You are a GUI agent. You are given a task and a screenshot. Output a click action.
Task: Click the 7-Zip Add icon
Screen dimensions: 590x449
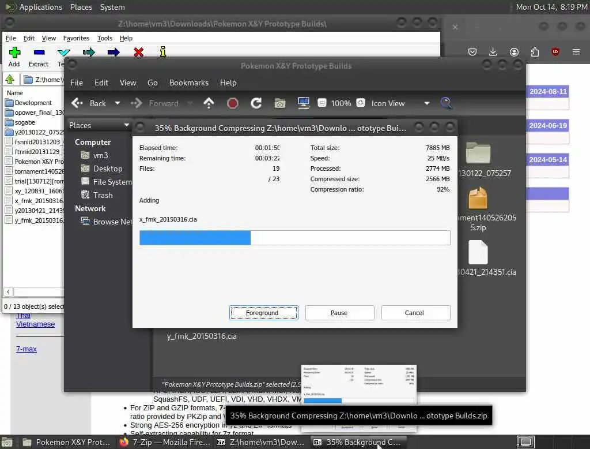[14, 52]
